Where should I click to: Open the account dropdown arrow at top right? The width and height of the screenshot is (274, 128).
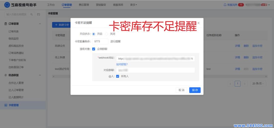coord(269,5)
